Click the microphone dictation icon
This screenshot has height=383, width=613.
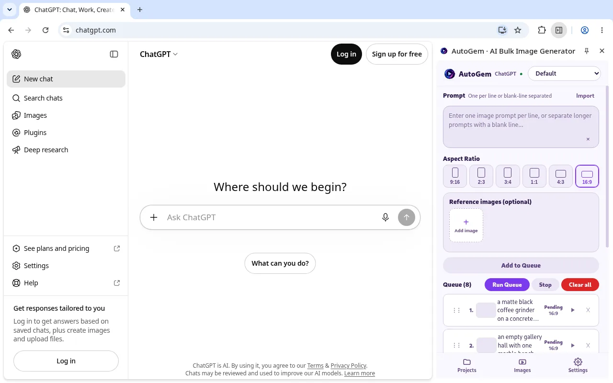pos(386,217)
